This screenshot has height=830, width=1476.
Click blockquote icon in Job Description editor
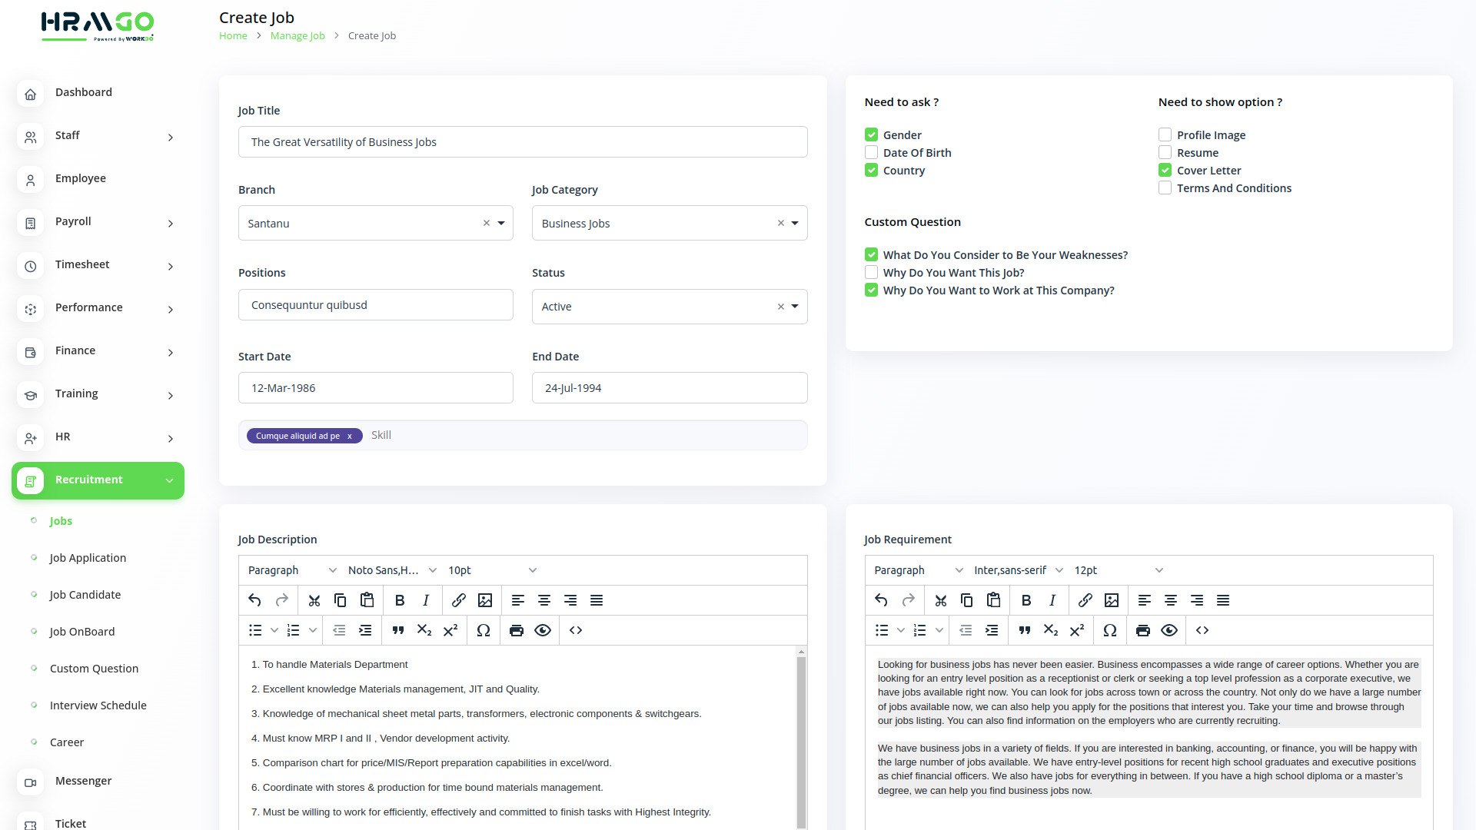pos(398,630)
